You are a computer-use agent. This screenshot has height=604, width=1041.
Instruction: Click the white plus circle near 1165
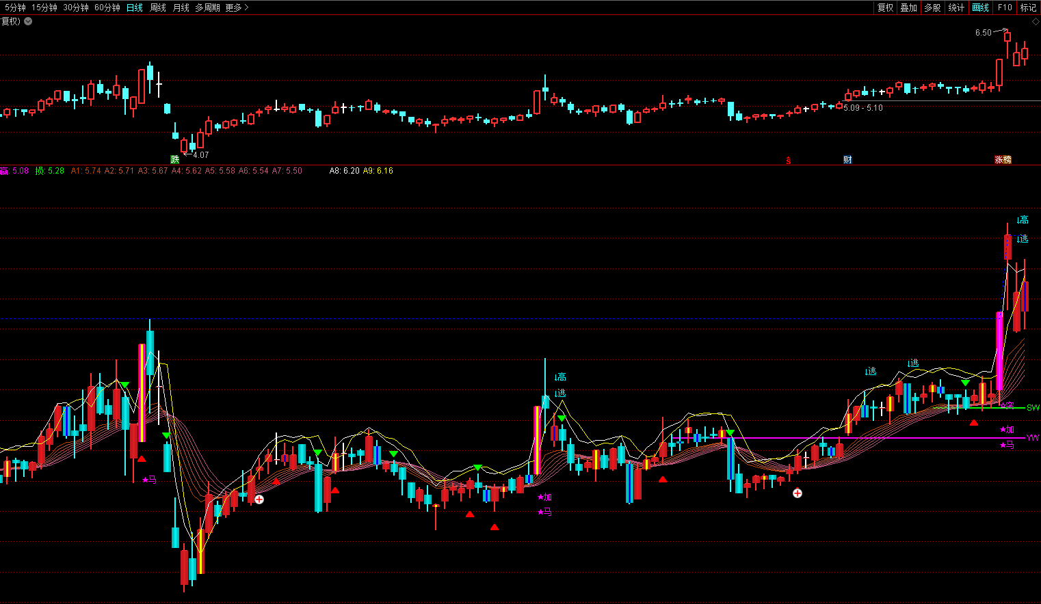click(x=797, y=493)
